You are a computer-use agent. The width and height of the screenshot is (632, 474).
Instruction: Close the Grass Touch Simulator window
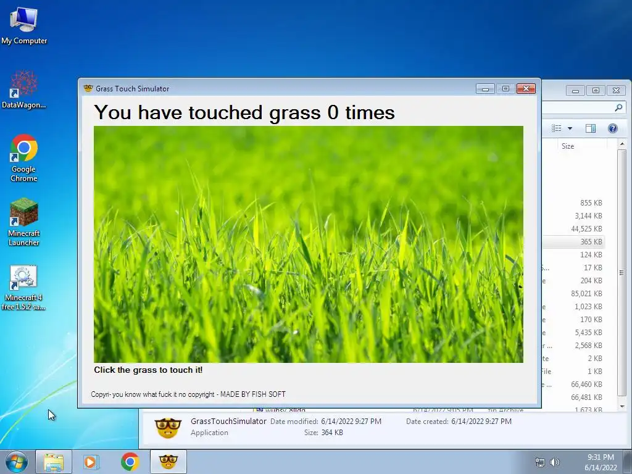pyautogui.click(x=526, y=89)
